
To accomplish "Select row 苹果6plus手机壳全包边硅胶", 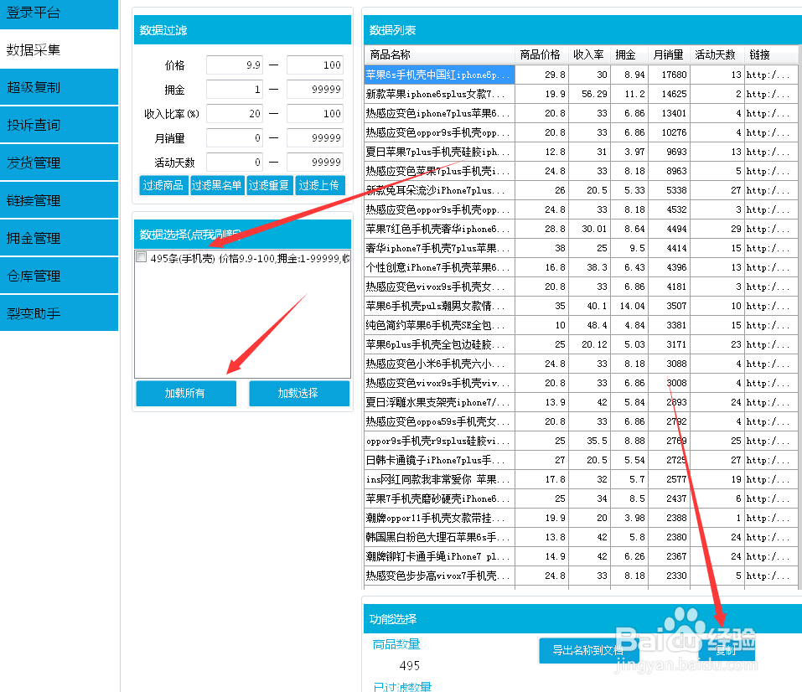I will click(581, 344).
